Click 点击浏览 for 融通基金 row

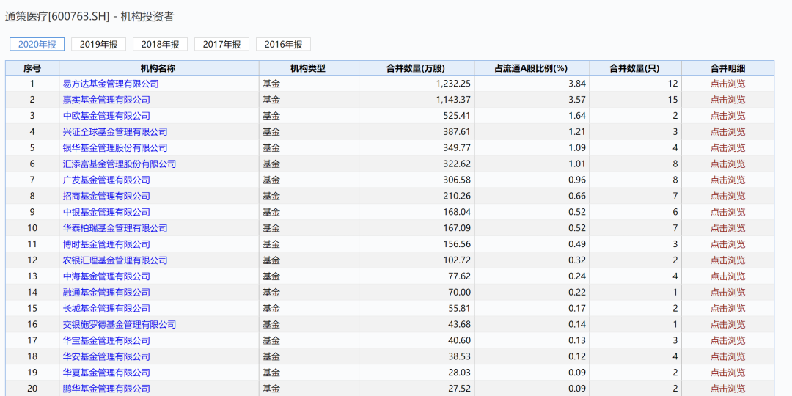pyautogui.click(x=728, y=293)
